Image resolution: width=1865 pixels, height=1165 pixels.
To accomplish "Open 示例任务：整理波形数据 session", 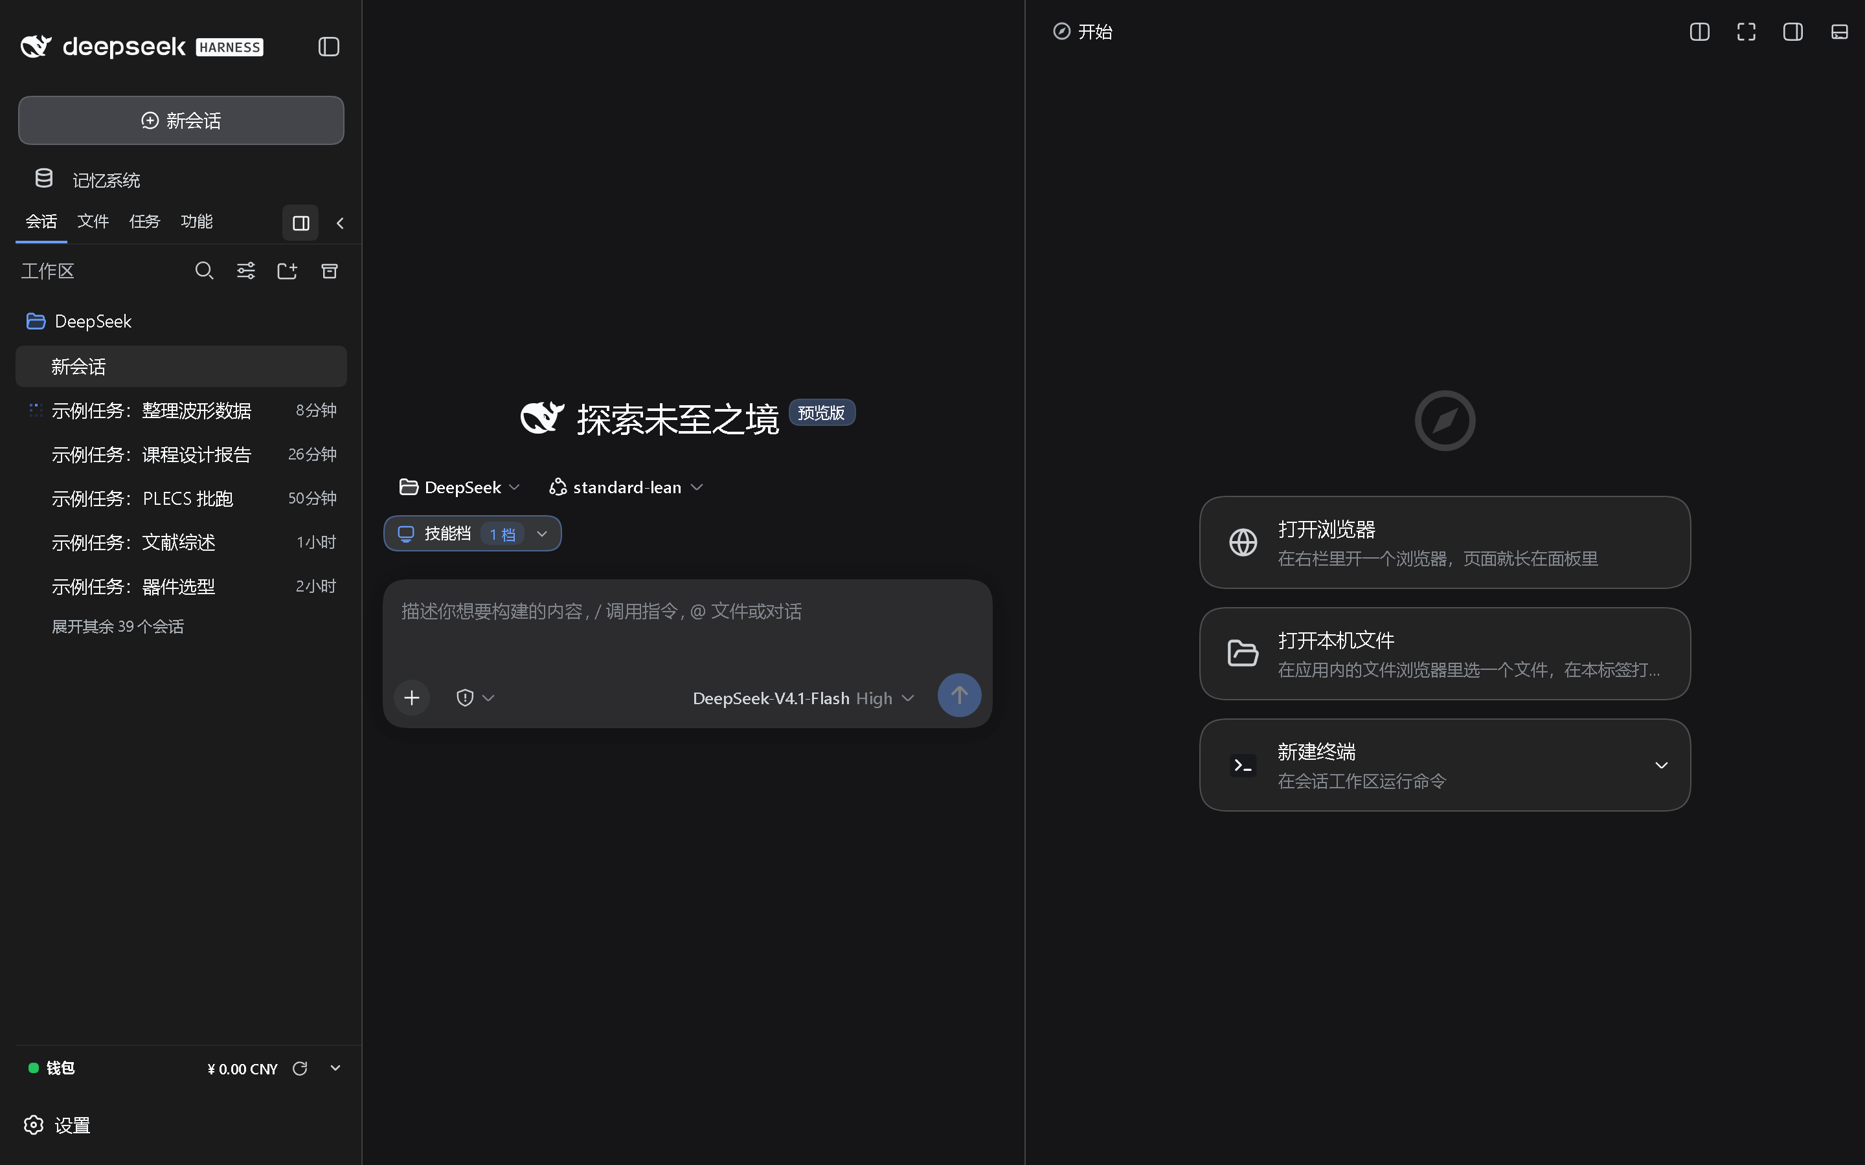I will pos(181,411).
